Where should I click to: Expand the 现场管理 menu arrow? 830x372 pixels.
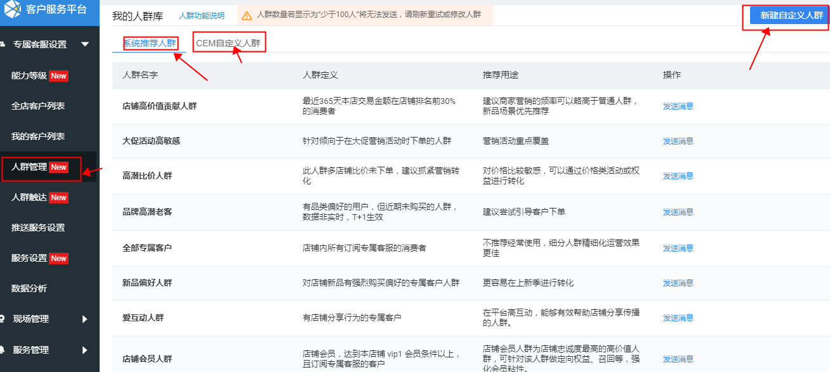click(85, 319)
